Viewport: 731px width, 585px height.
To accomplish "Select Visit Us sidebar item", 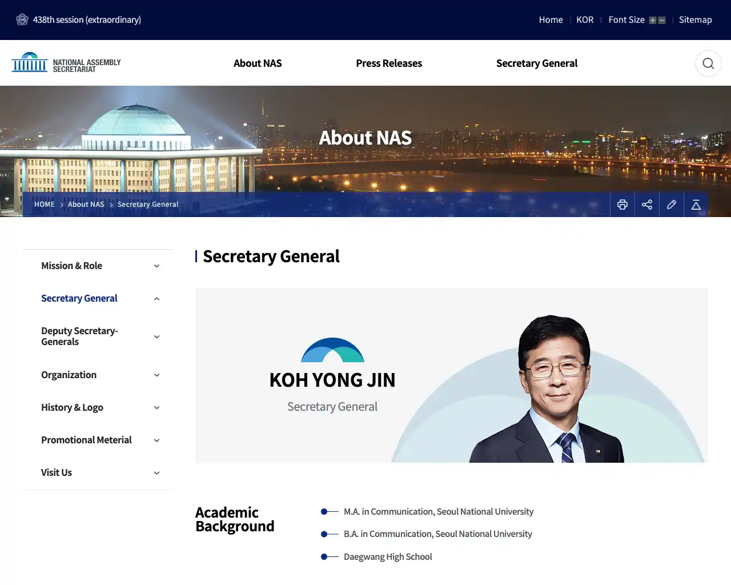I will (x=57, y=472).
